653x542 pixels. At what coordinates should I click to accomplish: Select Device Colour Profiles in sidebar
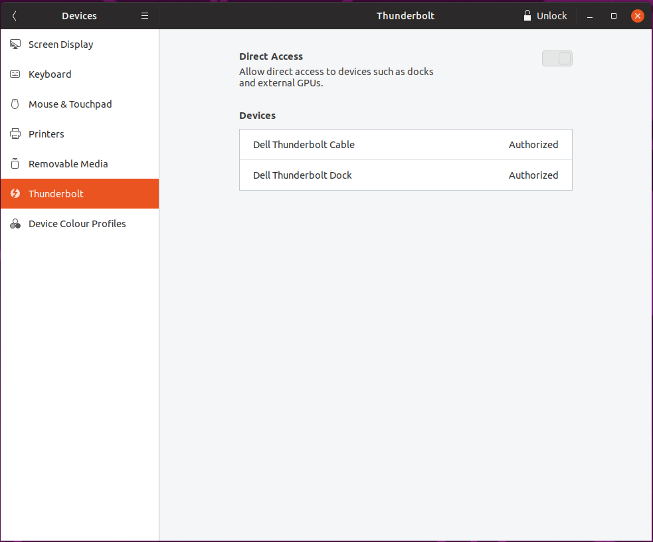[80, 224]
